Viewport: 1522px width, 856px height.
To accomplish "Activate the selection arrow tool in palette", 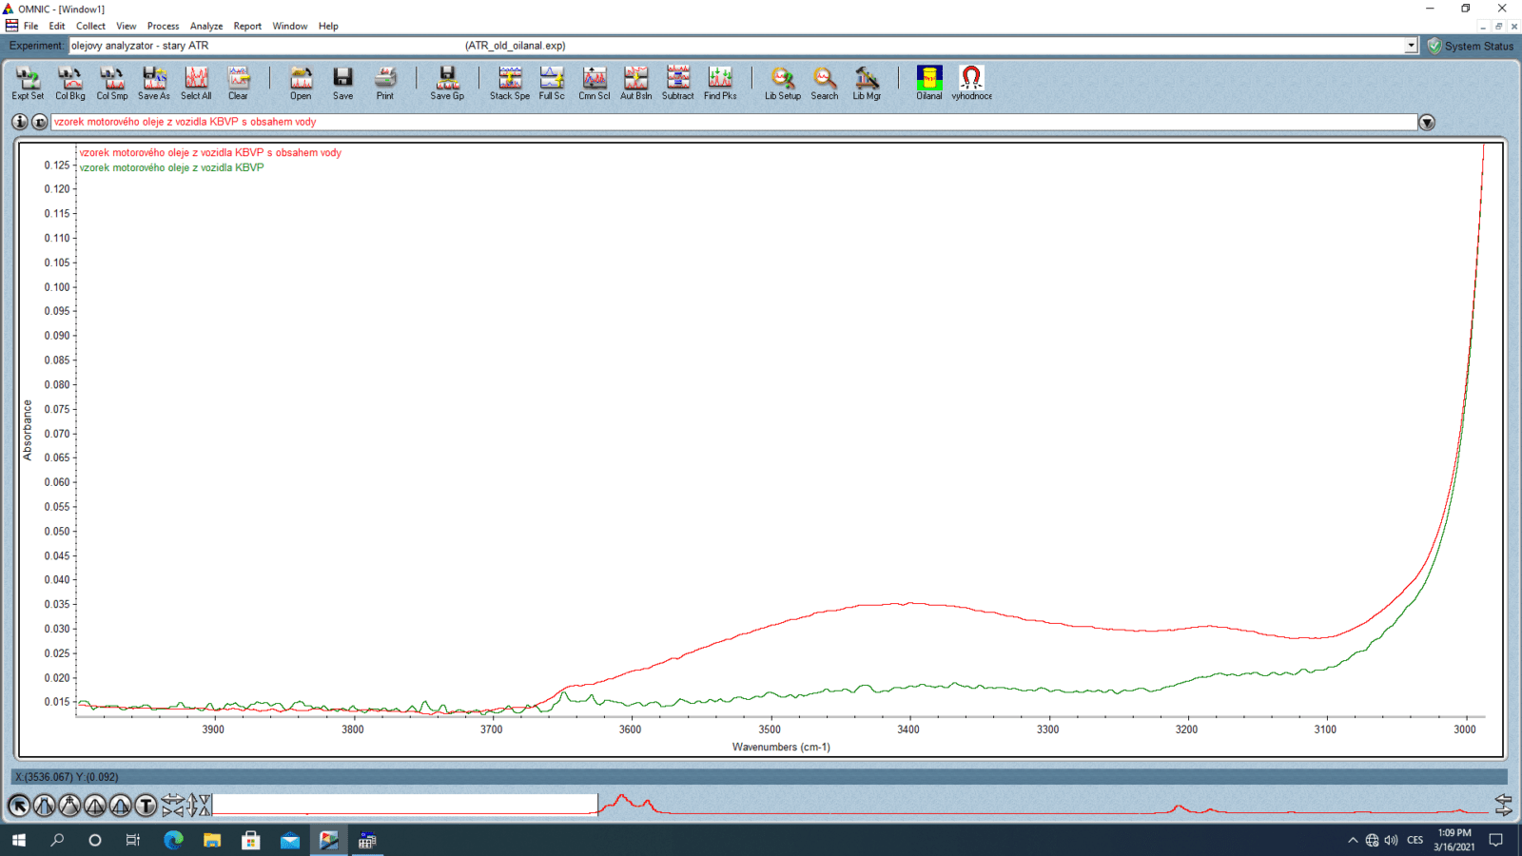I will 19,807.
